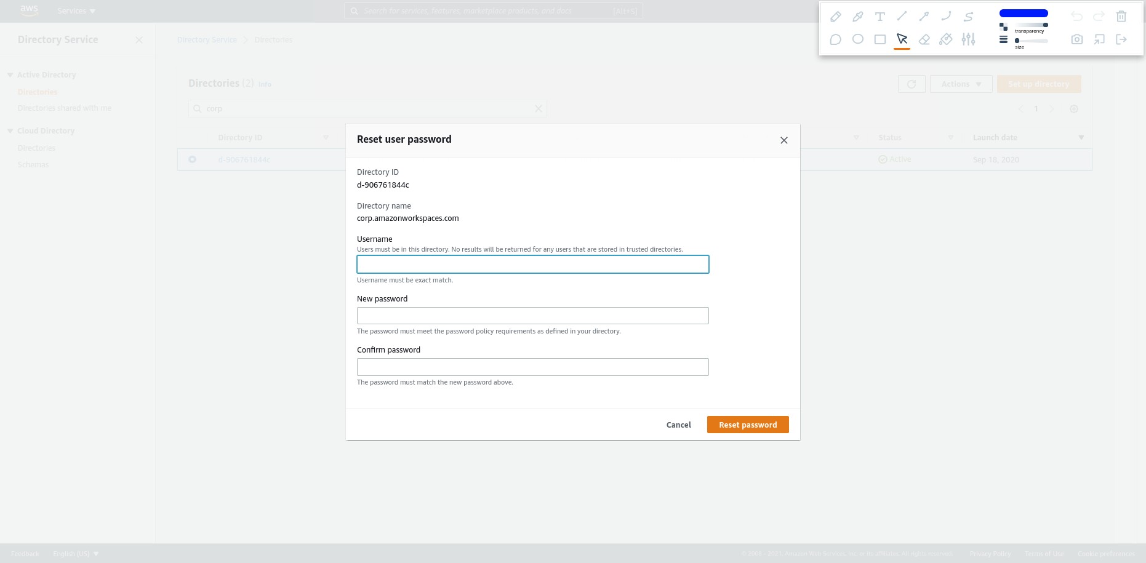Viewport: 1146px width, 563px height.
Task: Select the color picker eyedropper tool
Action: click(x=858, y=17)
